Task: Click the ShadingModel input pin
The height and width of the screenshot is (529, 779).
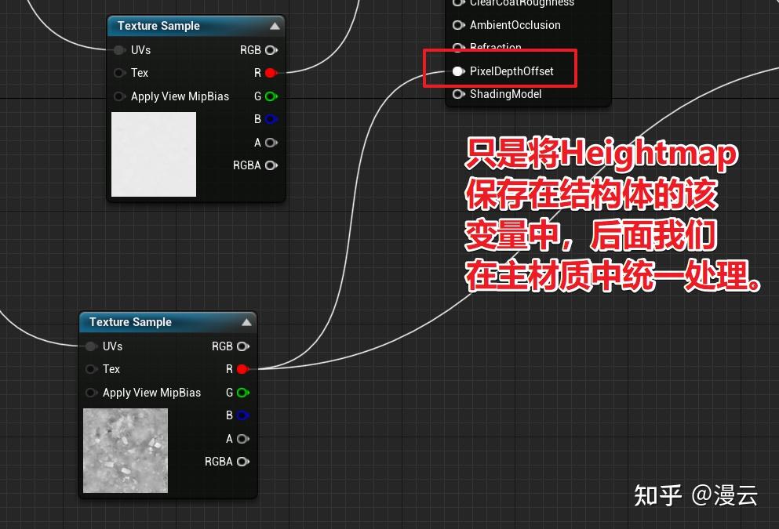Action: pos(458,94)
